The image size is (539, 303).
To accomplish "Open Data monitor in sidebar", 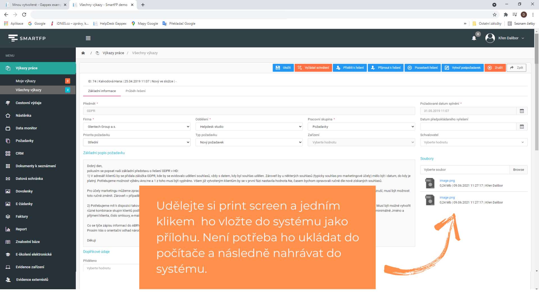I will point(26,128).
